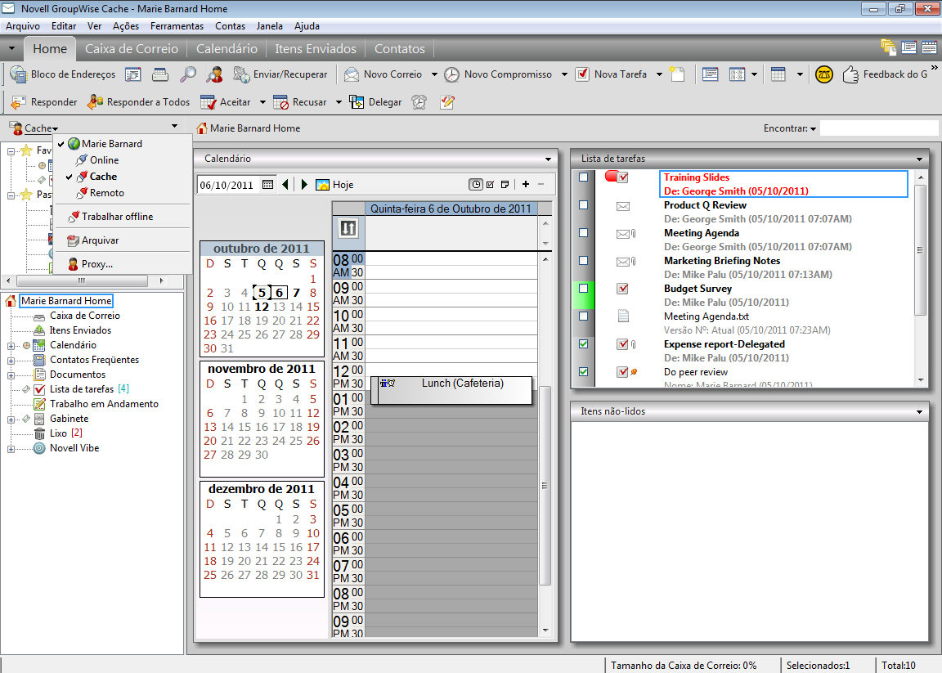Click the Encontrar search input field

pyautogui.click(x=878, y=128)
